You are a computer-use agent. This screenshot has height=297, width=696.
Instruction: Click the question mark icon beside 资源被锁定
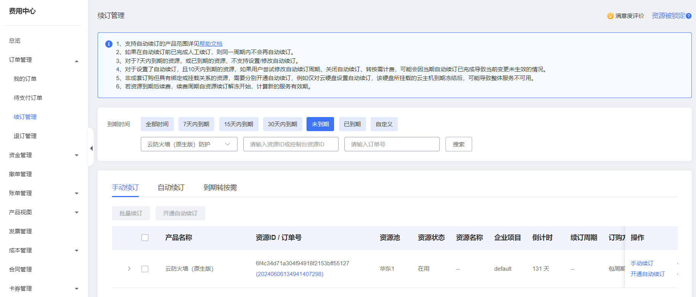coord(688,16)
